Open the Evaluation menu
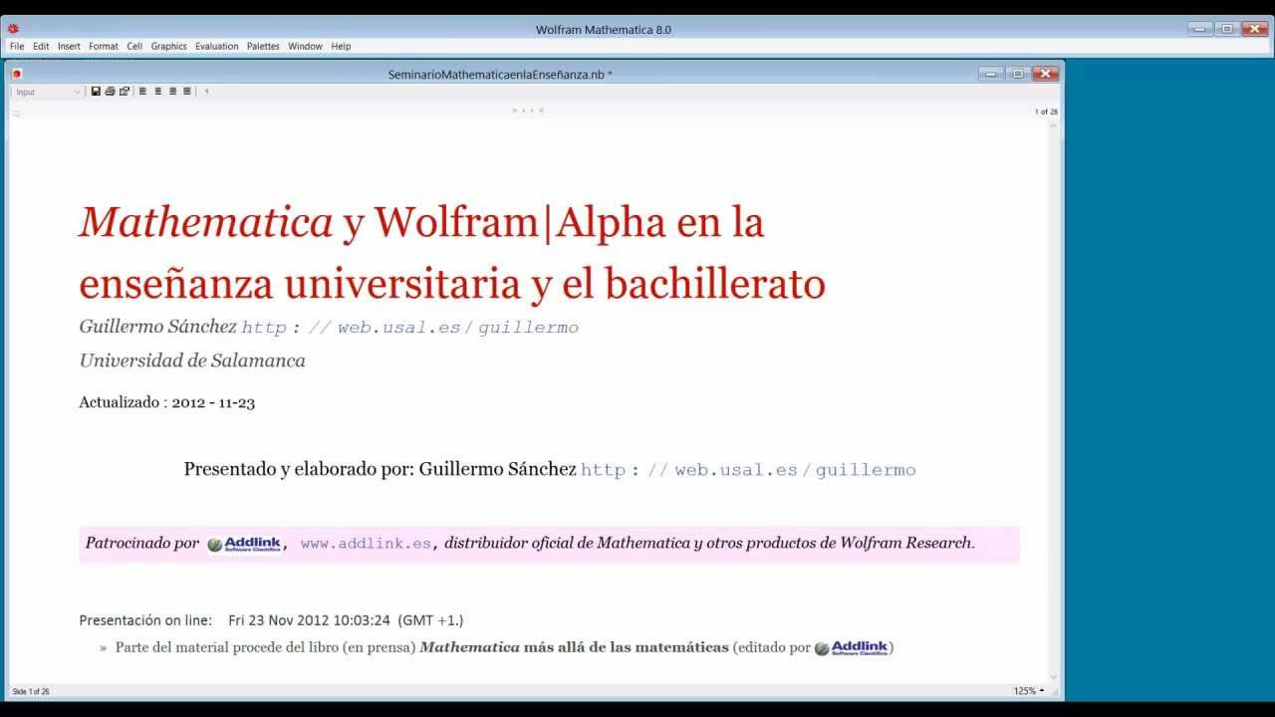 pyautogui.click(x=217, y=46)
